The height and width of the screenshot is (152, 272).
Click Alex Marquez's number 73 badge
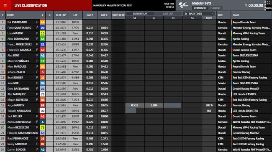click(x=43, y=94)
